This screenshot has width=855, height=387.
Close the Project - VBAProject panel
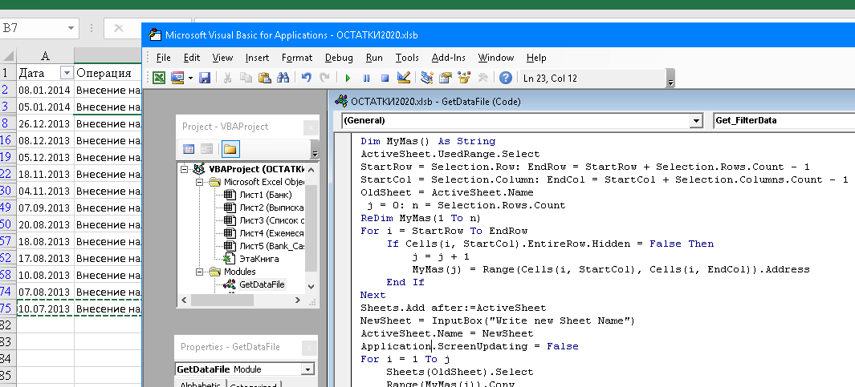coord(310,127)
